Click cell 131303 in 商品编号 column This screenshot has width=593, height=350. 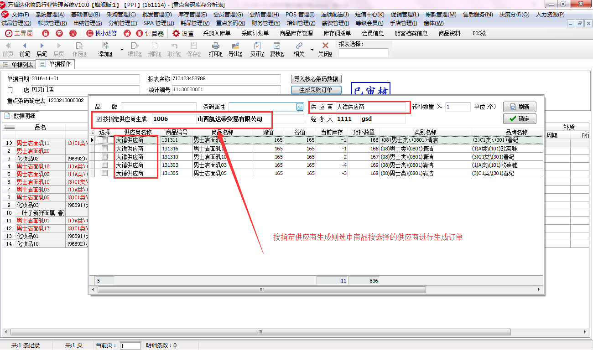[x=177, y=165]
